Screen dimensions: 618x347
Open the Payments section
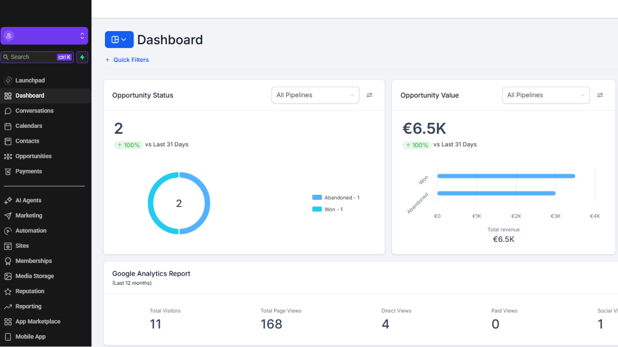click(x=29, y=171)
